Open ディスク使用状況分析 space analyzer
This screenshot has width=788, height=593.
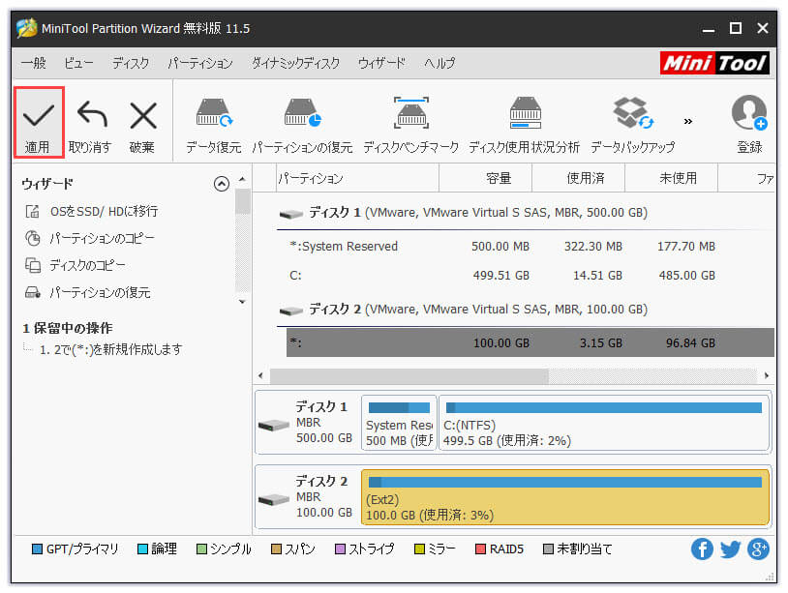525,116
